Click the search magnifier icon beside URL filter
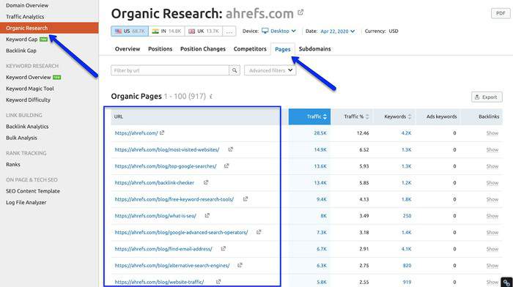 235,70
